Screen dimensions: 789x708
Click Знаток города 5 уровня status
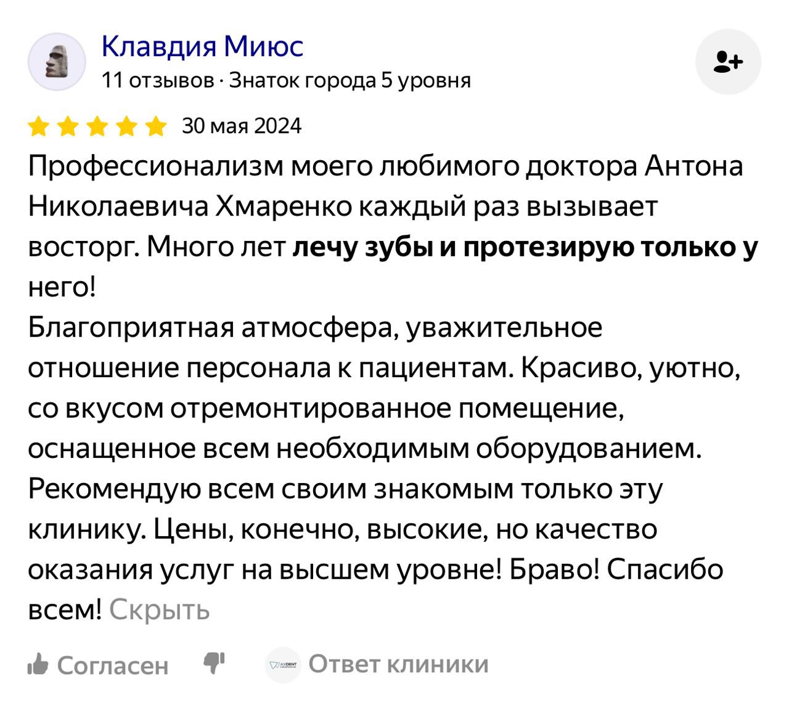pos(350,80)
